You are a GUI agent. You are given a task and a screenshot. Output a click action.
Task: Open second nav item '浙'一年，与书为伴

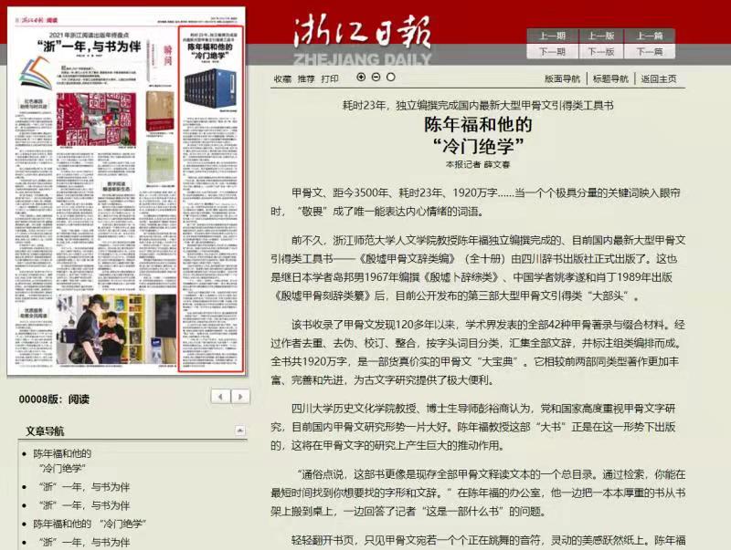tap(84, 487)
